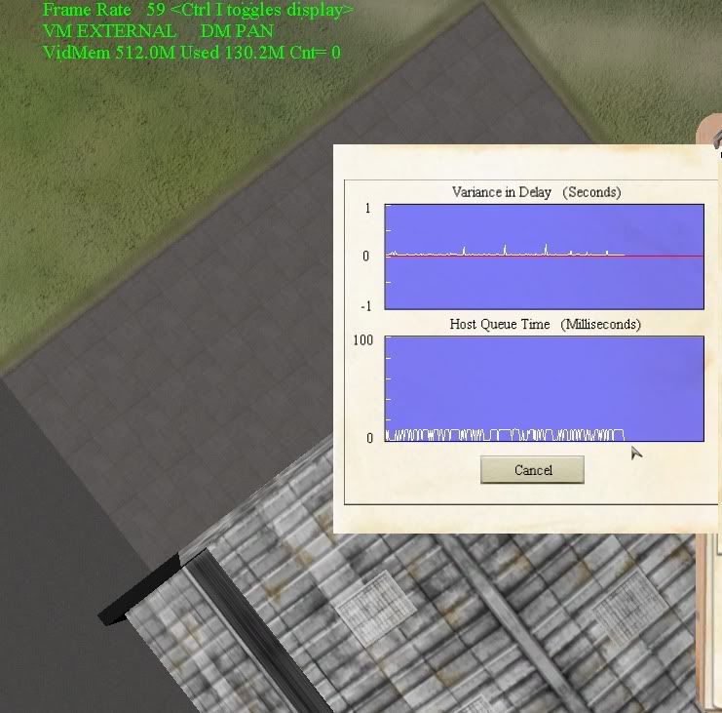Viewport: 722px width, 713px height.
Task: Click the 'VM EXTERNAL' overlay text
Action: click(x=109, y=31)
